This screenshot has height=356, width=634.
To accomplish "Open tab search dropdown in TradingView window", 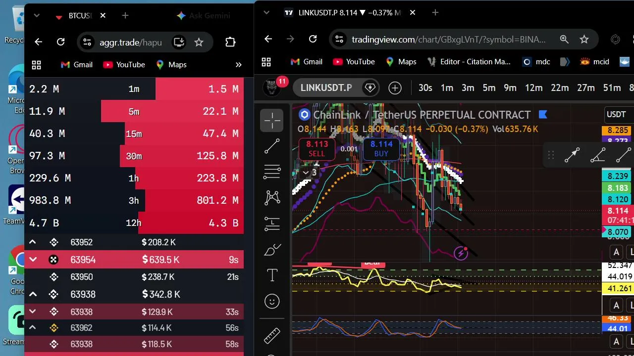I will (266, 12).
